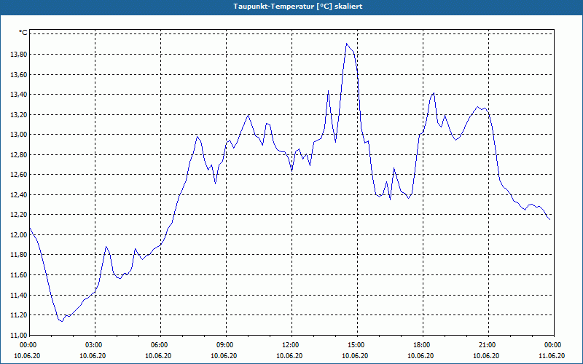The width and height of the screenshot is (583, 364).
Task: Click the 11,00 y-axis value
Action: (x=20, y=335)
